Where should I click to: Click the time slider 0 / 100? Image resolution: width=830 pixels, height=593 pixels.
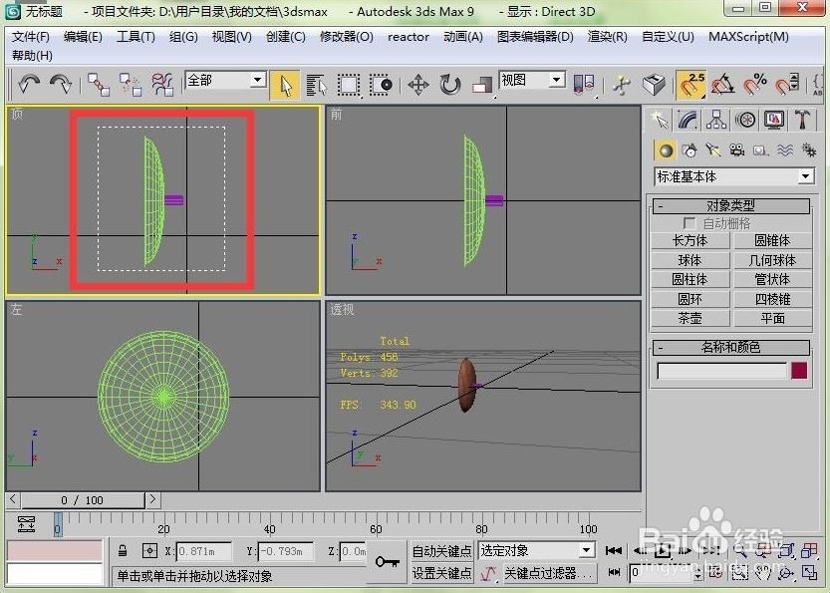click(x=82, y=500)
